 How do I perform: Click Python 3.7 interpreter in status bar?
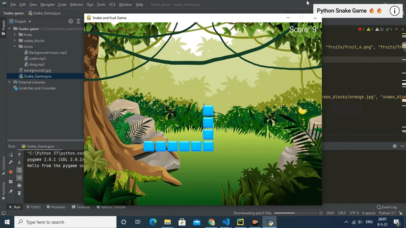point(387,213)
